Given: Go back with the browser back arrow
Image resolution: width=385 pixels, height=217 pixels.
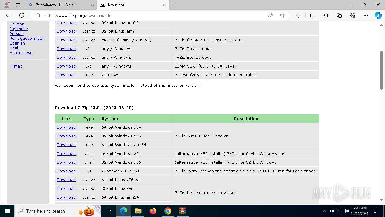Looking at the screenshot, I should pyautogui.click(x=8, y=15).
